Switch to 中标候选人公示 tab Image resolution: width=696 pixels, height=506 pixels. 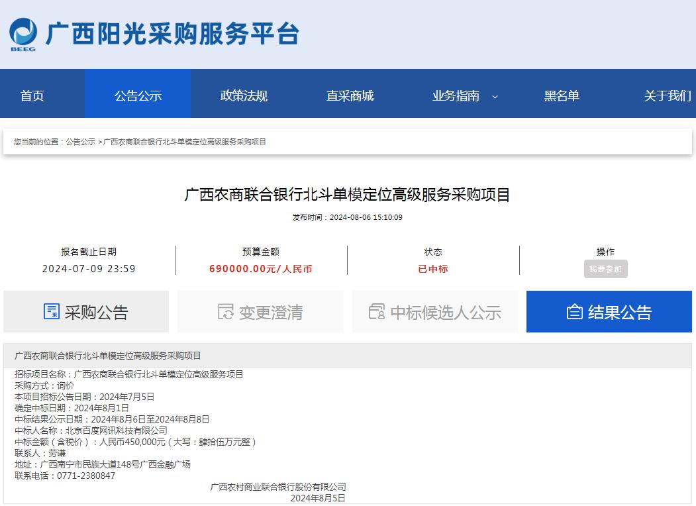[x=435, y=311]
